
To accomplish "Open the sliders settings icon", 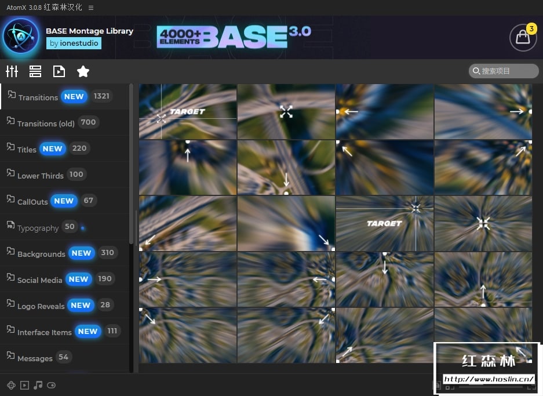I will click(12, 71).
